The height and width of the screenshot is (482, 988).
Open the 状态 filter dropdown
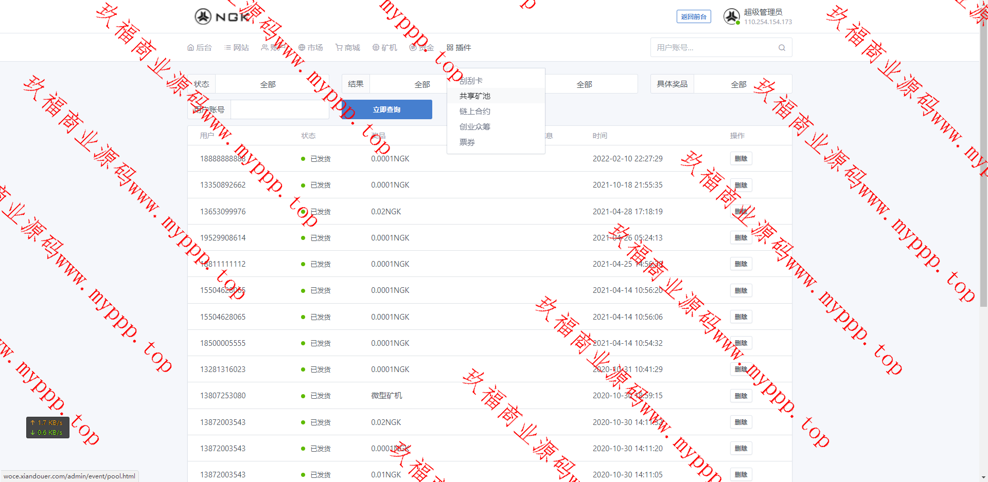[272, 84]
